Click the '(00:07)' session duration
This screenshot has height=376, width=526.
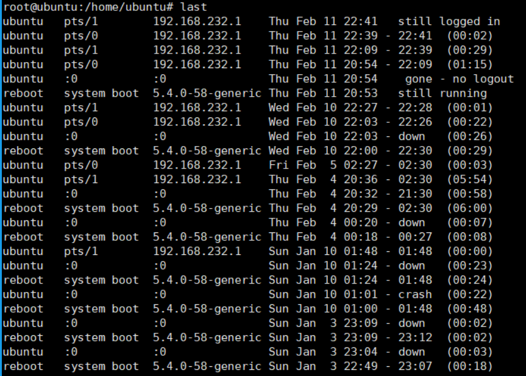(469, 223)
